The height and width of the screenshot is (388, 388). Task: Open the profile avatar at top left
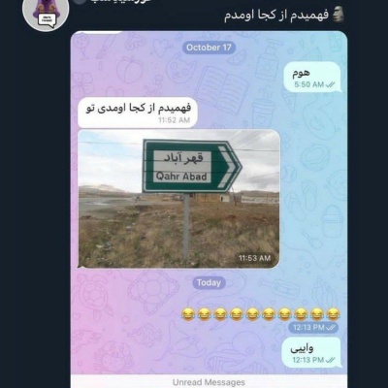[x=46, y=13]
